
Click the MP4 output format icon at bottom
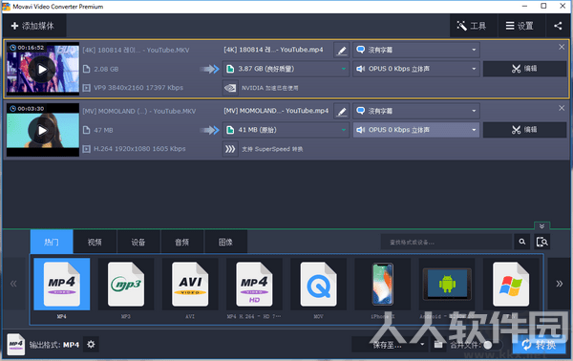point(15,344)
